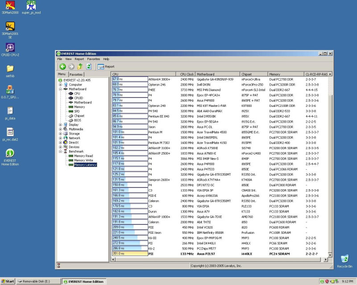The image size is (357, 285).
Task: Open the Report menu
Action: pos(79,59)
